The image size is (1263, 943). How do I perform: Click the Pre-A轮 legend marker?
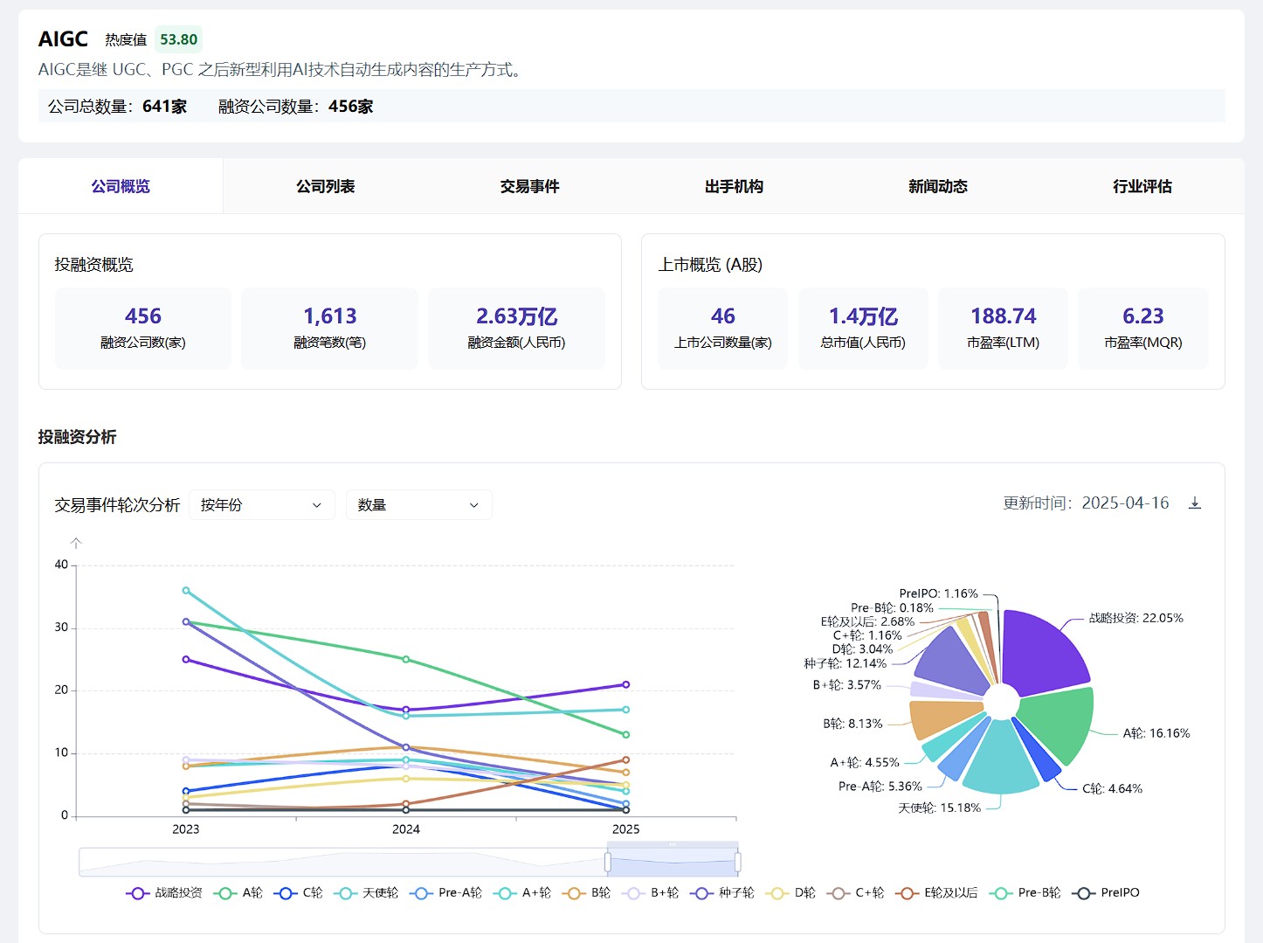pyautogui.click(x=421, y=893)
